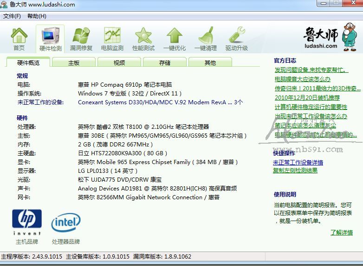Switch to the 其他 tab
The image size is (363, 266).
pyautogui.click(x=210, y=63)
